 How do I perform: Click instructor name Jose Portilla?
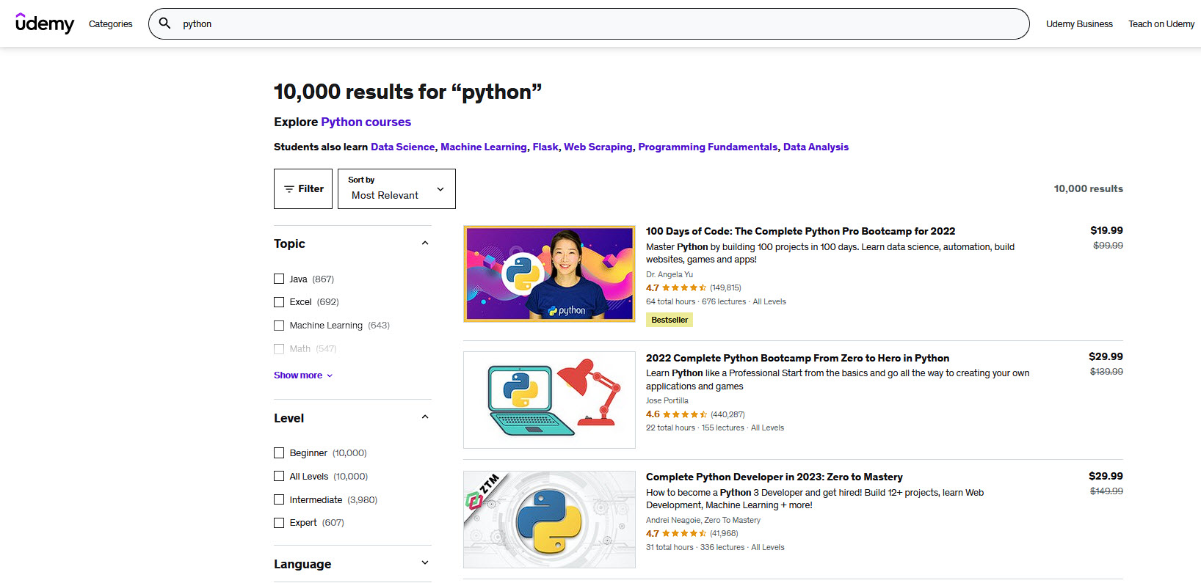click(667, 400)
